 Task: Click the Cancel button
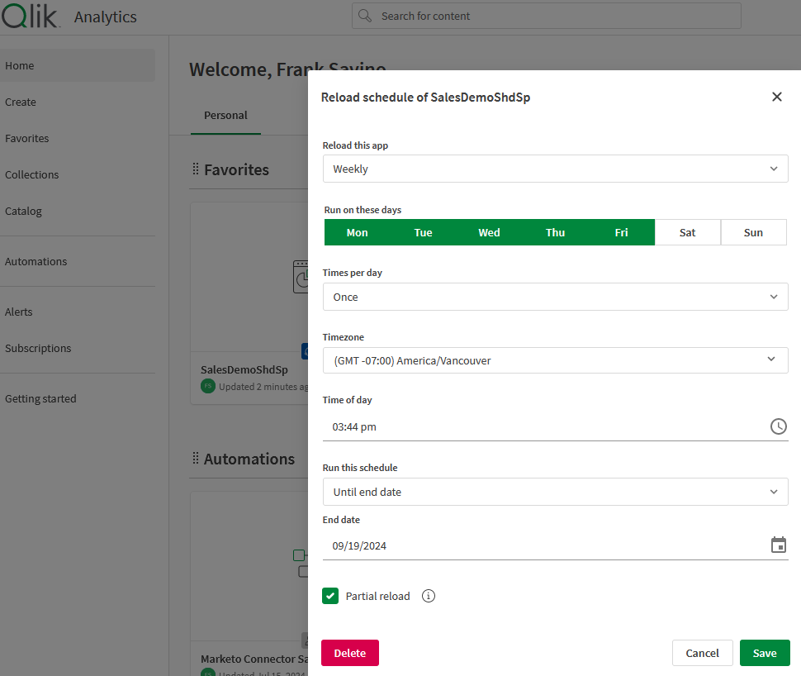pyautogui.click(x=703, y=653)
